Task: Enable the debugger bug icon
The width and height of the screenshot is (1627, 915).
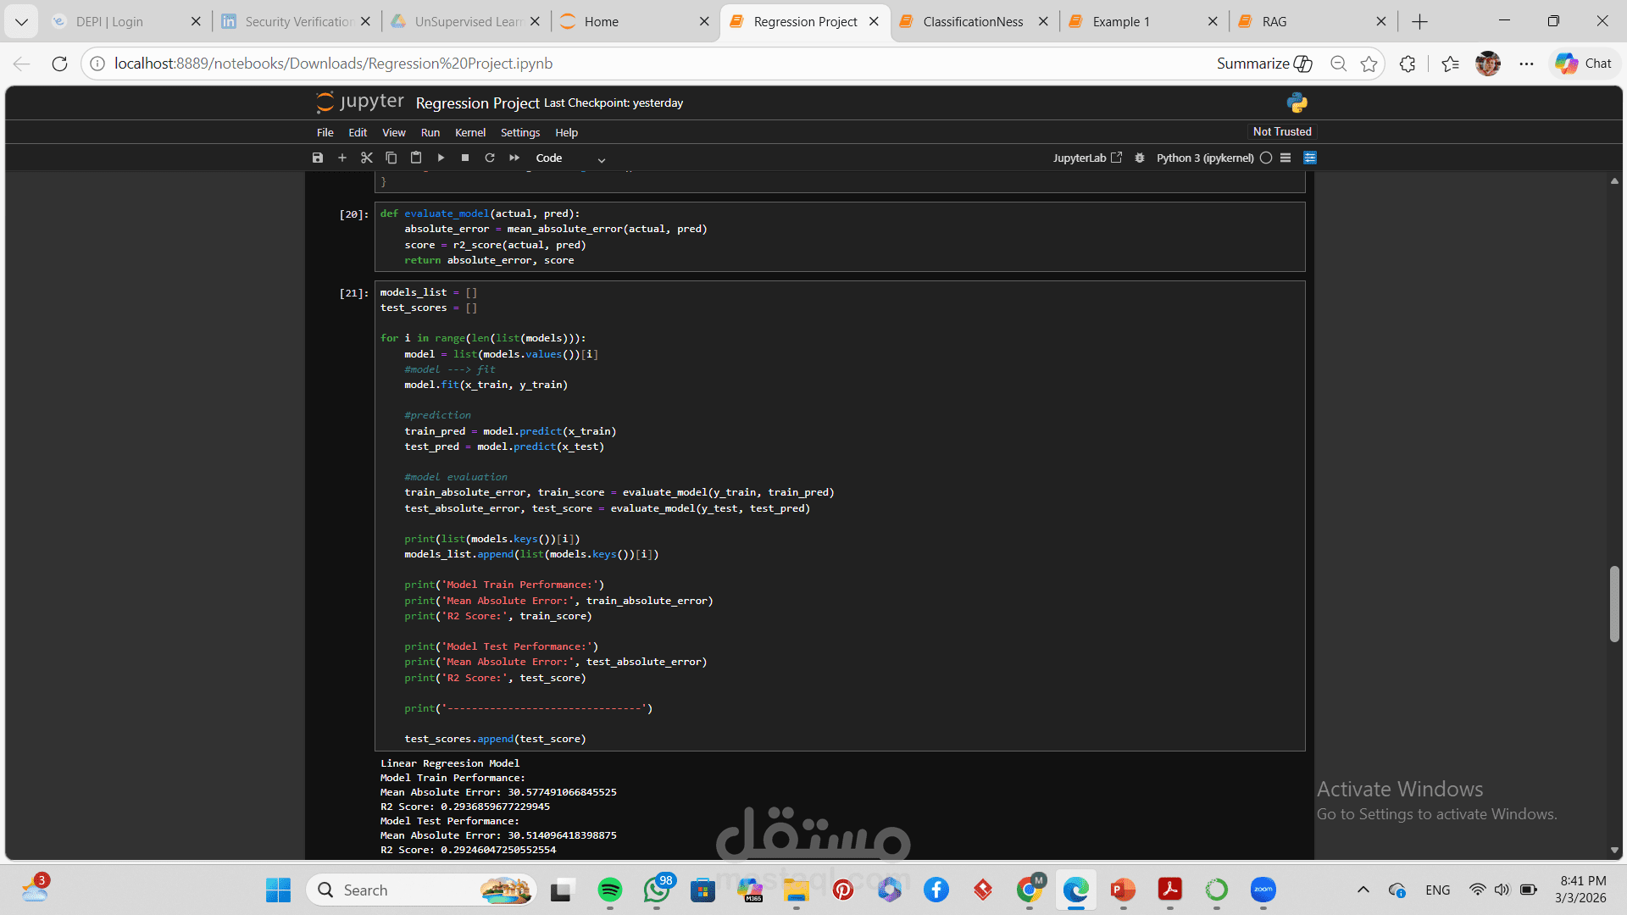Action: (1140, 158)
